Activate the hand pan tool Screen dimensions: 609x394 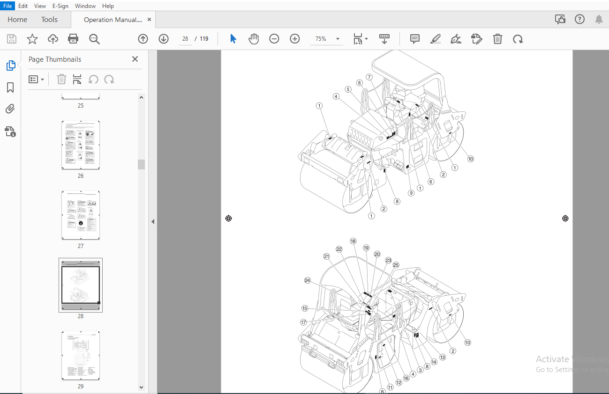click(x=254, y=39)
